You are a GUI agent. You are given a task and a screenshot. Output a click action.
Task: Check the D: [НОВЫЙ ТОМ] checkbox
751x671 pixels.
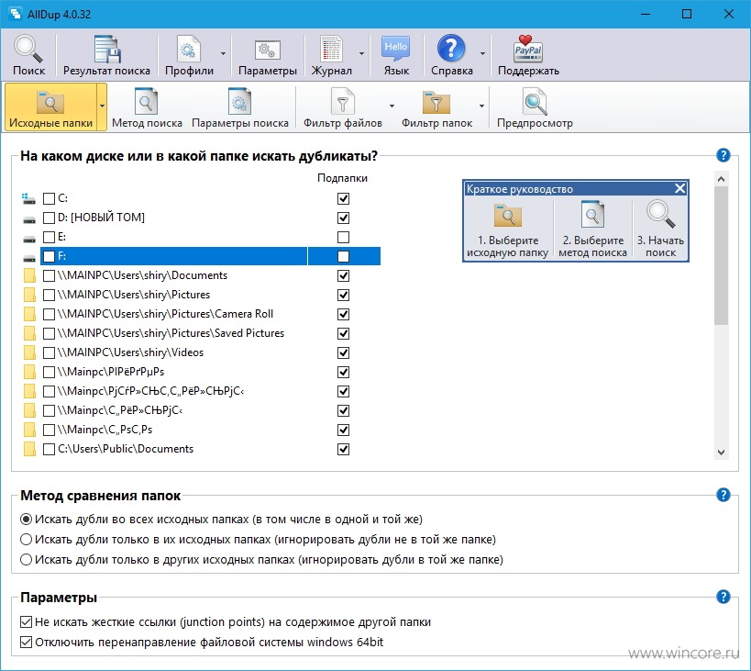[49, 218]
